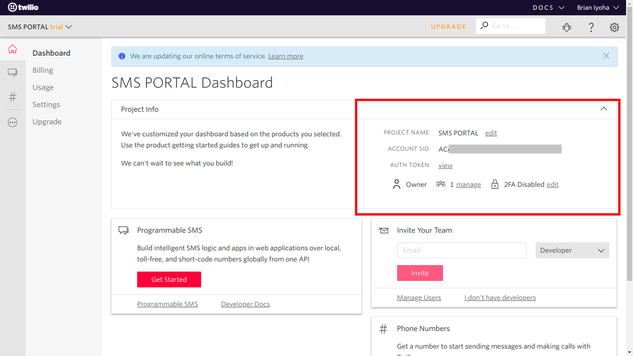
Task: Click the 2FA padlock icon
Action: click(x=495, y=184)
